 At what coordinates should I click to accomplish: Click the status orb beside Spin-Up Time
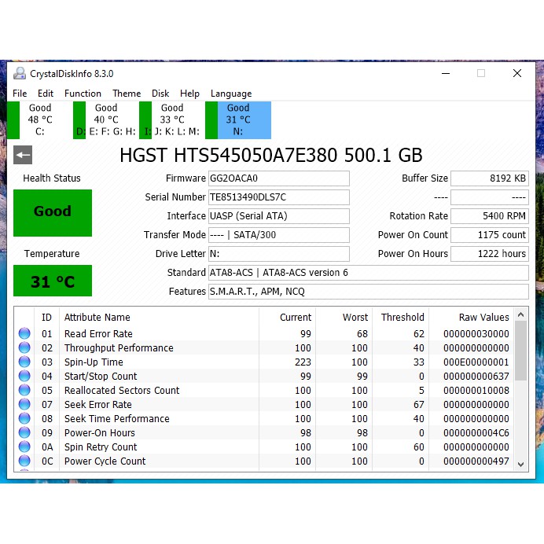[24, 362]
